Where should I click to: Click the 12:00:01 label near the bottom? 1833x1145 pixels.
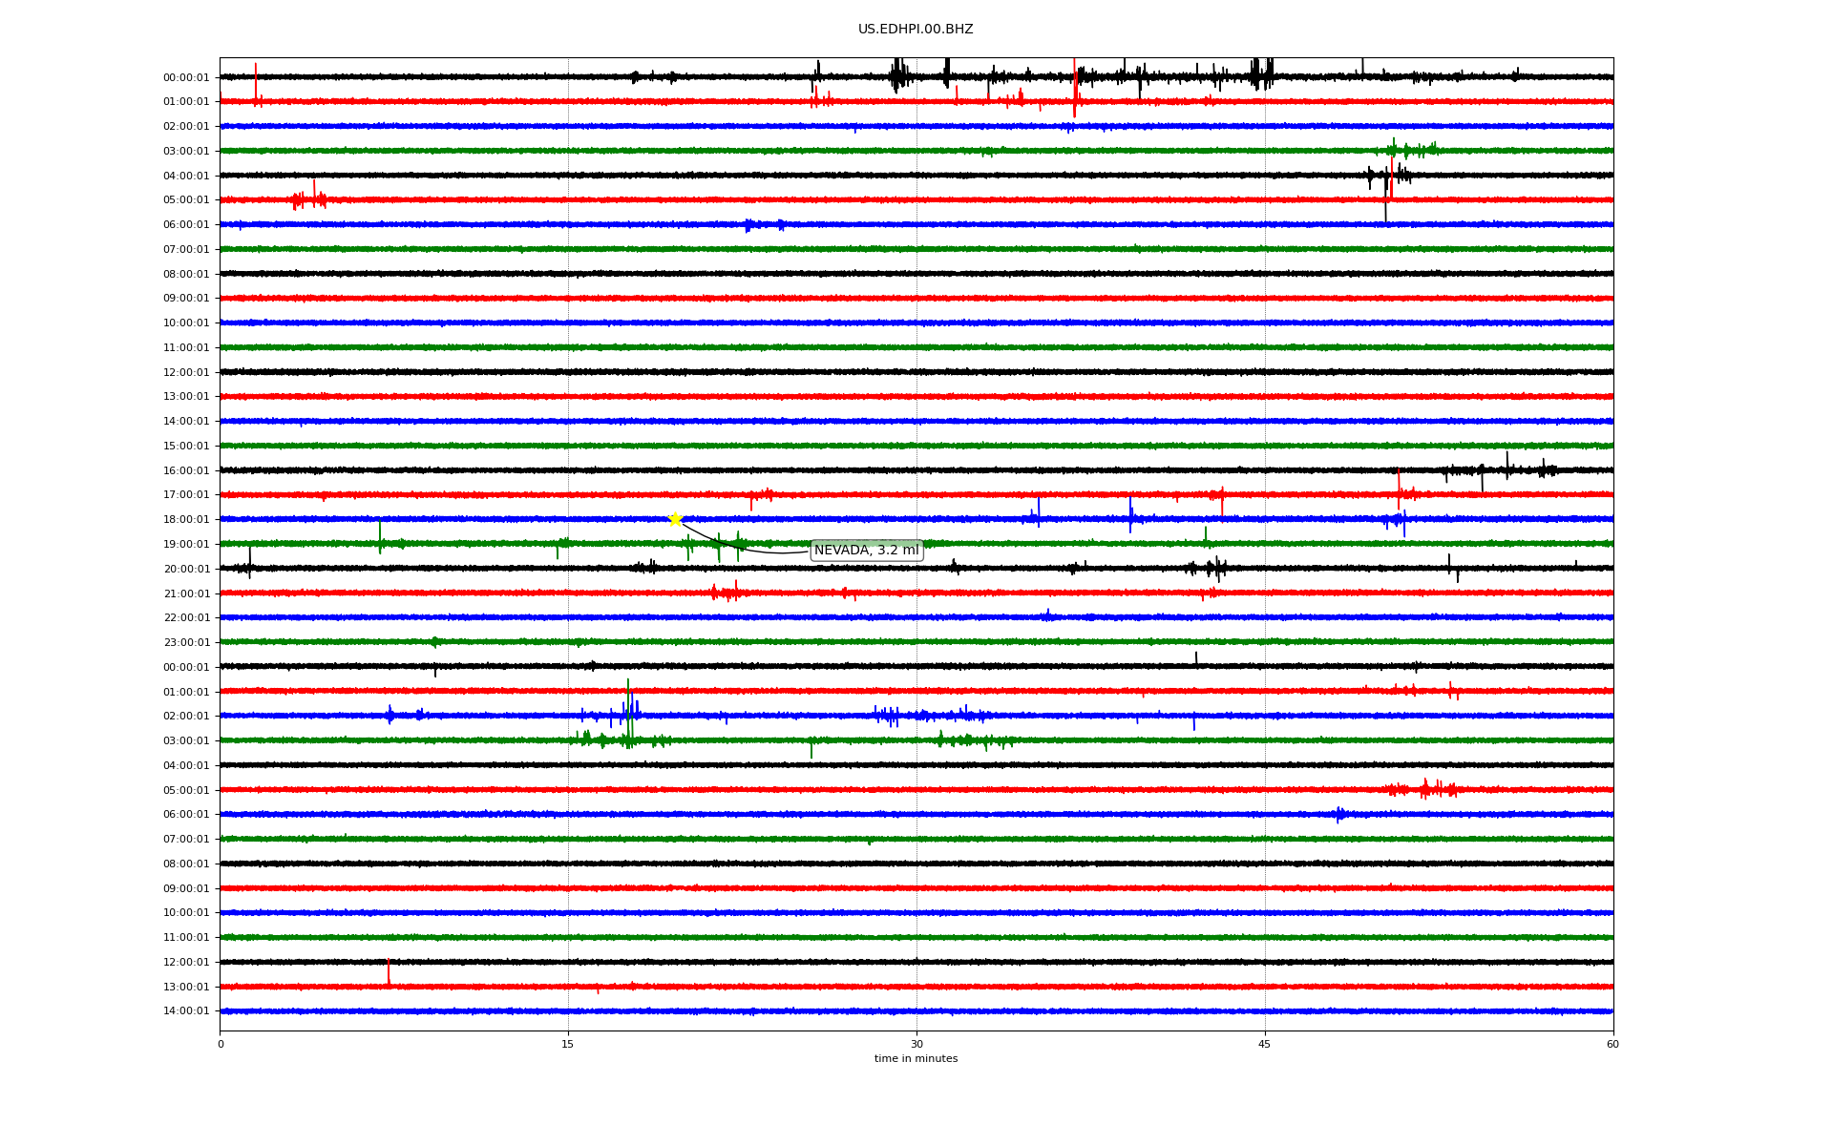click(186, 962)
